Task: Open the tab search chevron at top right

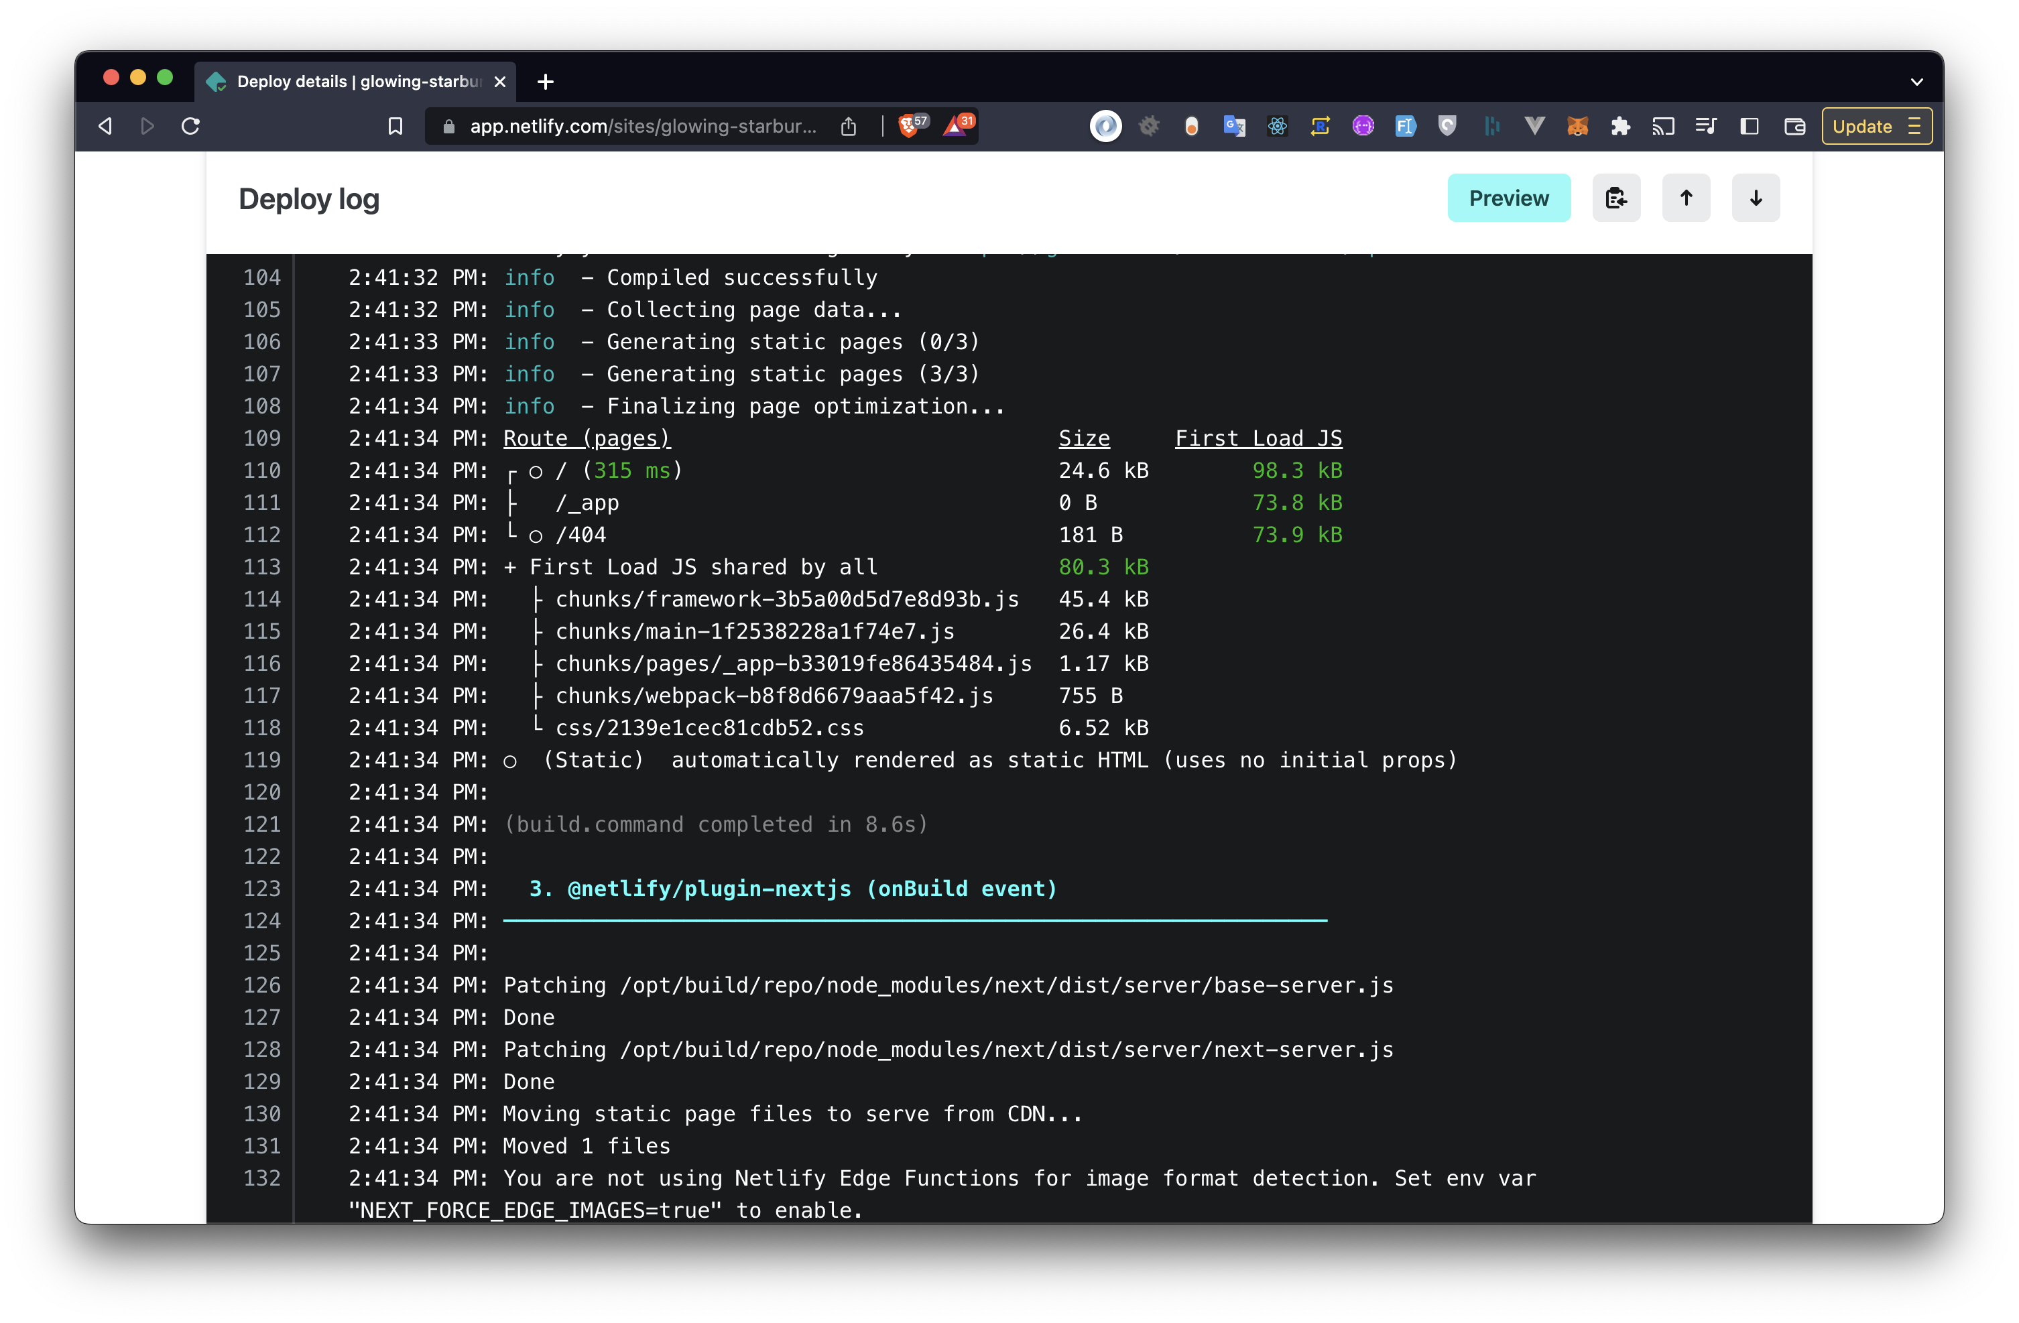Action: click(1916, 81)
